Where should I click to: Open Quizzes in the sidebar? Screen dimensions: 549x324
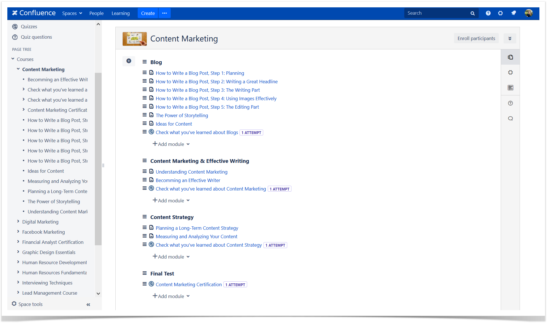tap(29, 27)
